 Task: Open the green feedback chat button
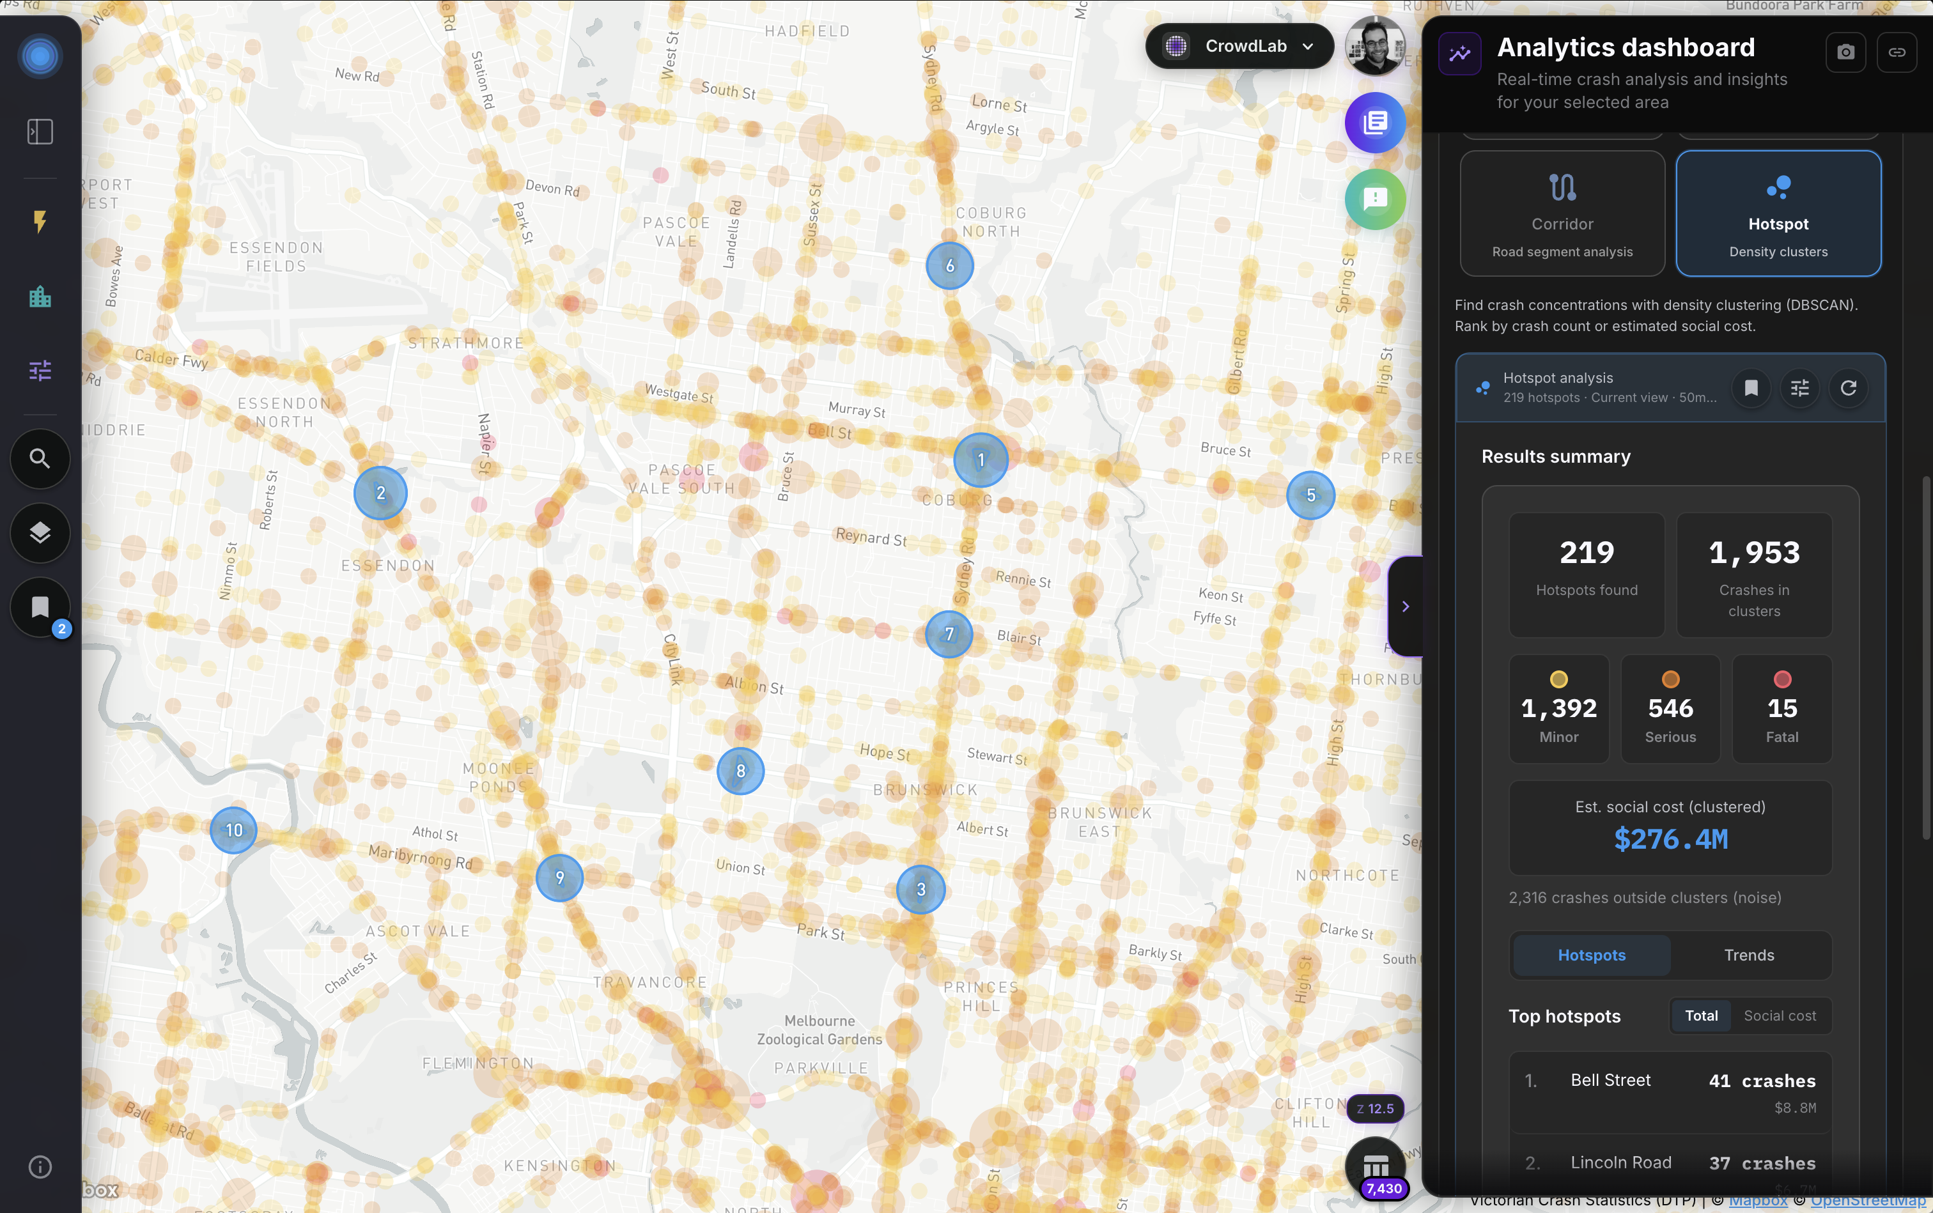(x=1374, y=199)
